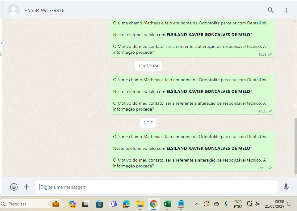
Task: Click the briefcase icon in search box
Action: coord(56,204)
